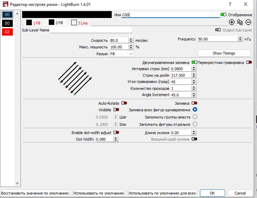Enable the Auto-Rotate switch

124,103
